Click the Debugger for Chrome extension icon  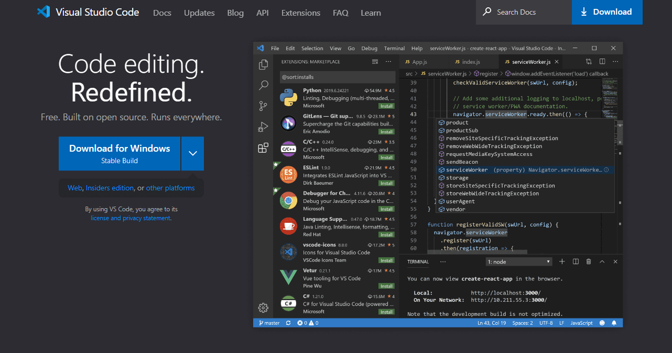click(x=288, y=200)
